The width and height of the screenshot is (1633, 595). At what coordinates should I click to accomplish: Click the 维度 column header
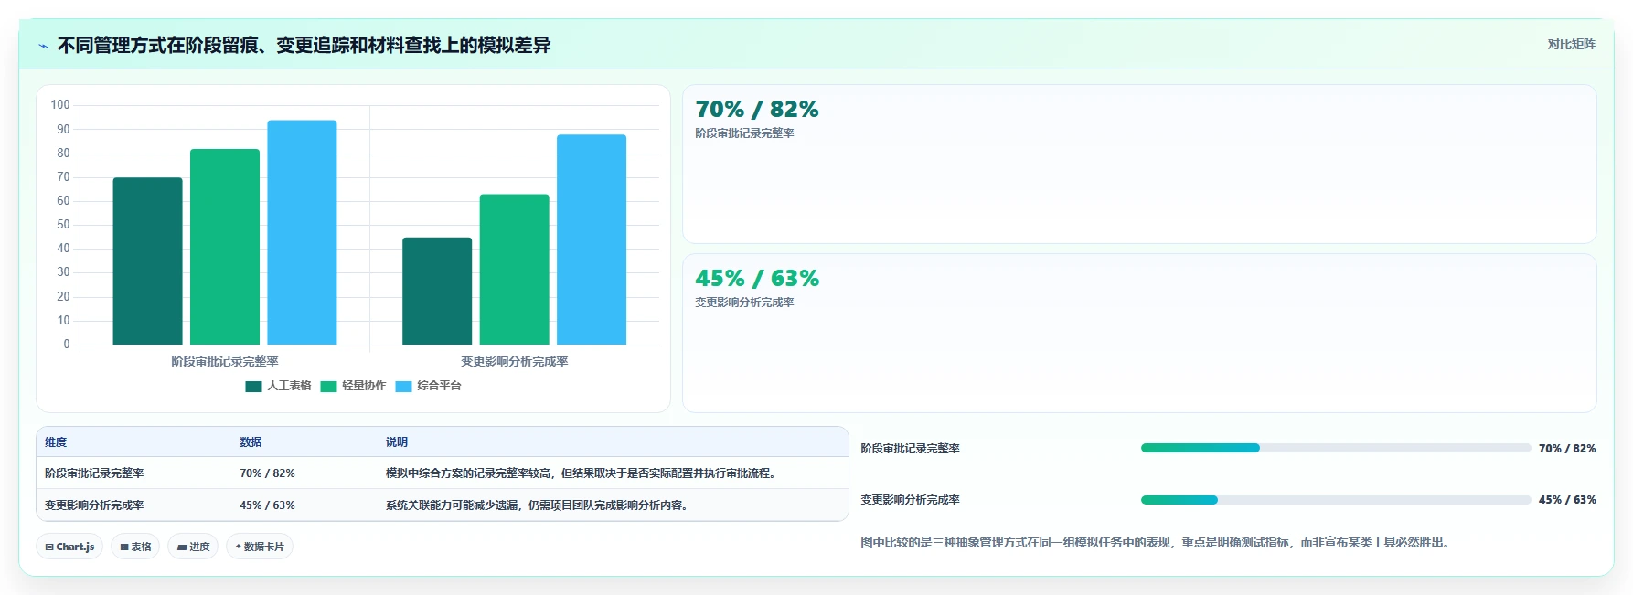point(56,442)
